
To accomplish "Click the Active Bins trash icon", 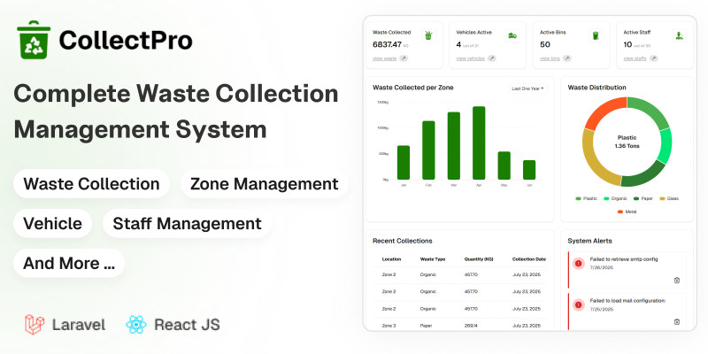I will (x=596, y=35).
